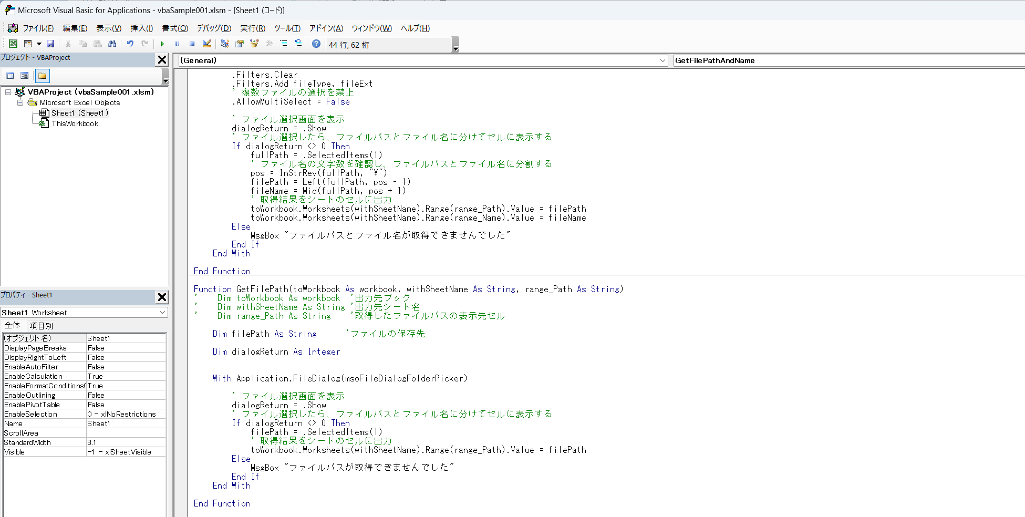Viewport: 1025px width, 517px height.
Task: Search the code using the Find binoculars icon
Action: (113, 44)
